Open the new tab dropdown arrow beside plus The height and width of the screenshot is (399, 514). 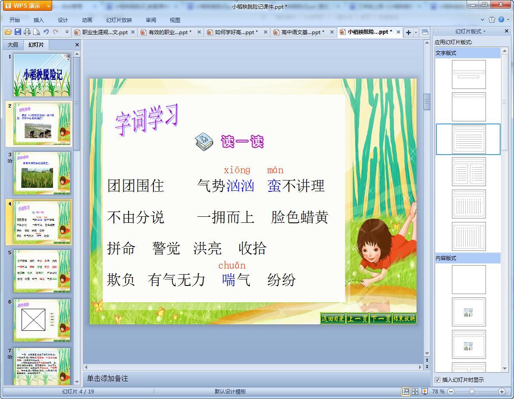(x=416, y=32)
